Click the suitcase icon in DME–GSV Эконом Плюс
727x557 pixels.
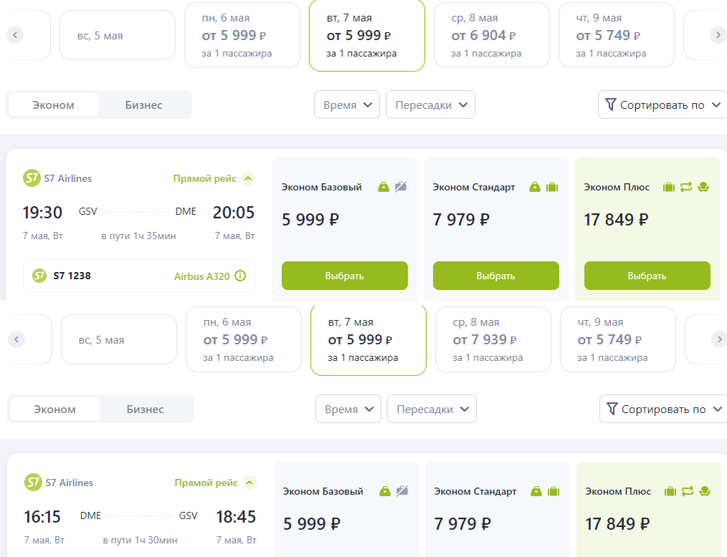(670, 490)
